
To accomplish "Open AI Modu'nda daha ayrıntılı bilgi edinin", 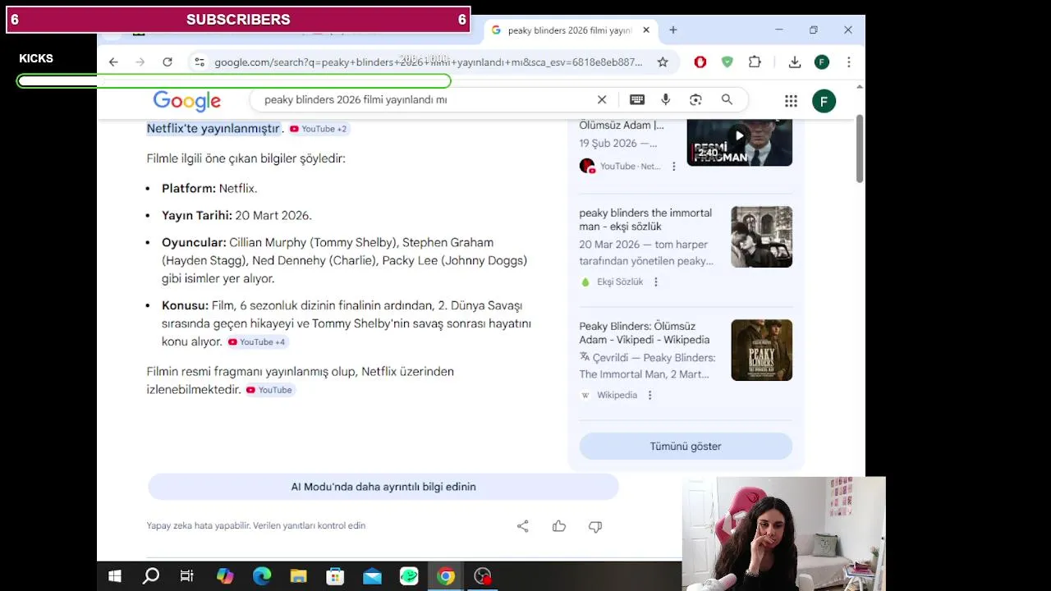I will point(383,487).
